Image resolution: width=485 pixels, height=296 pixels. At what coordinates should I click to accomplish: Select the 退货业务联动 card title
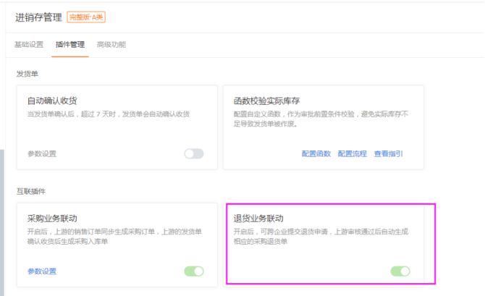point(258,218)
